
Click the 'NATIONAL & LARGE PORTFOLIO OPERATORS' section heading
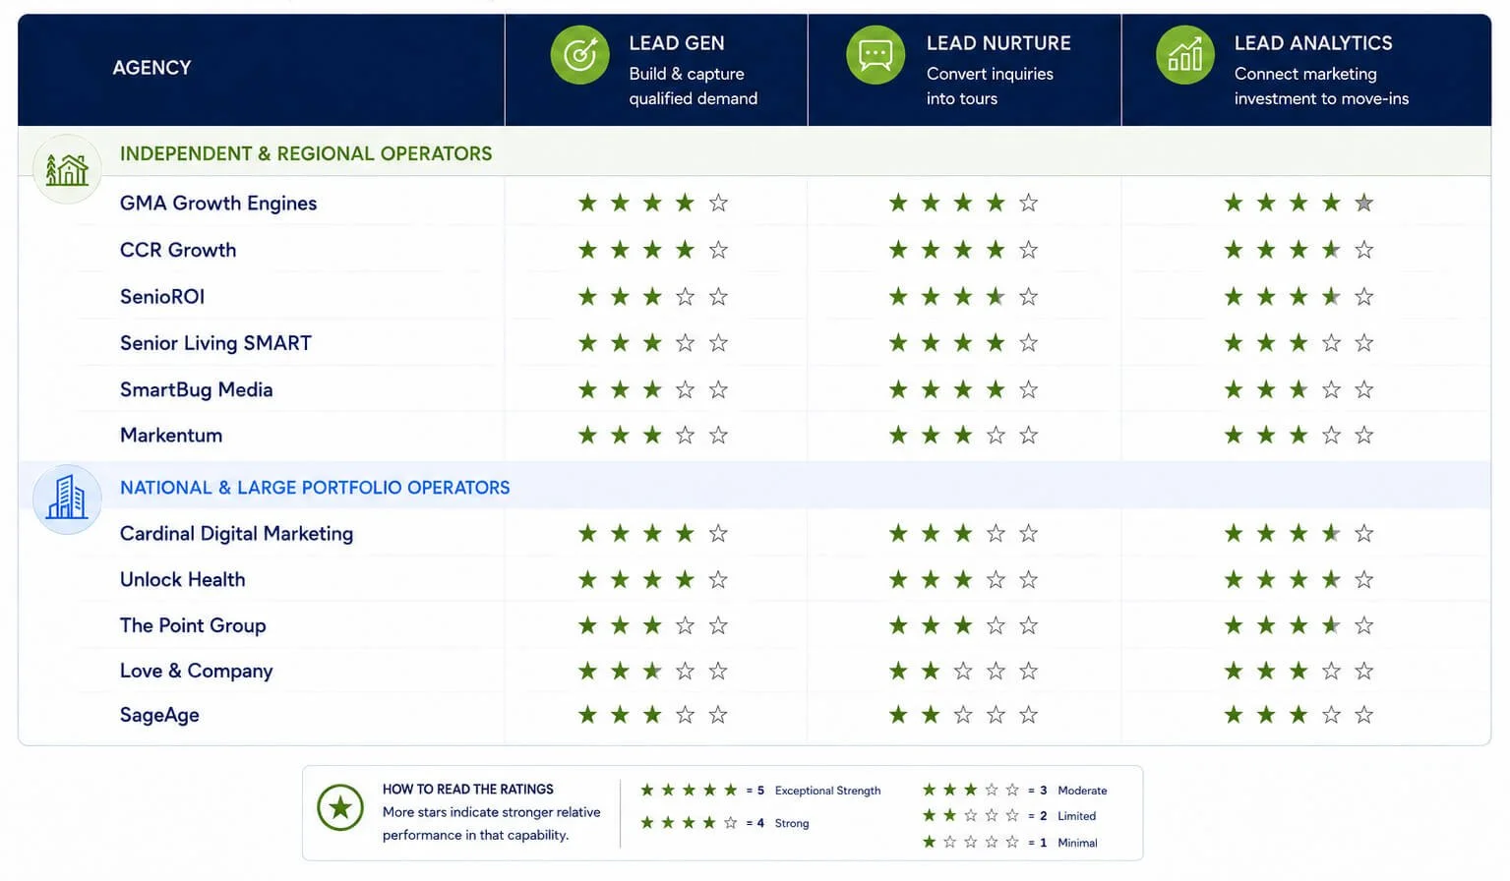(315, 488)
